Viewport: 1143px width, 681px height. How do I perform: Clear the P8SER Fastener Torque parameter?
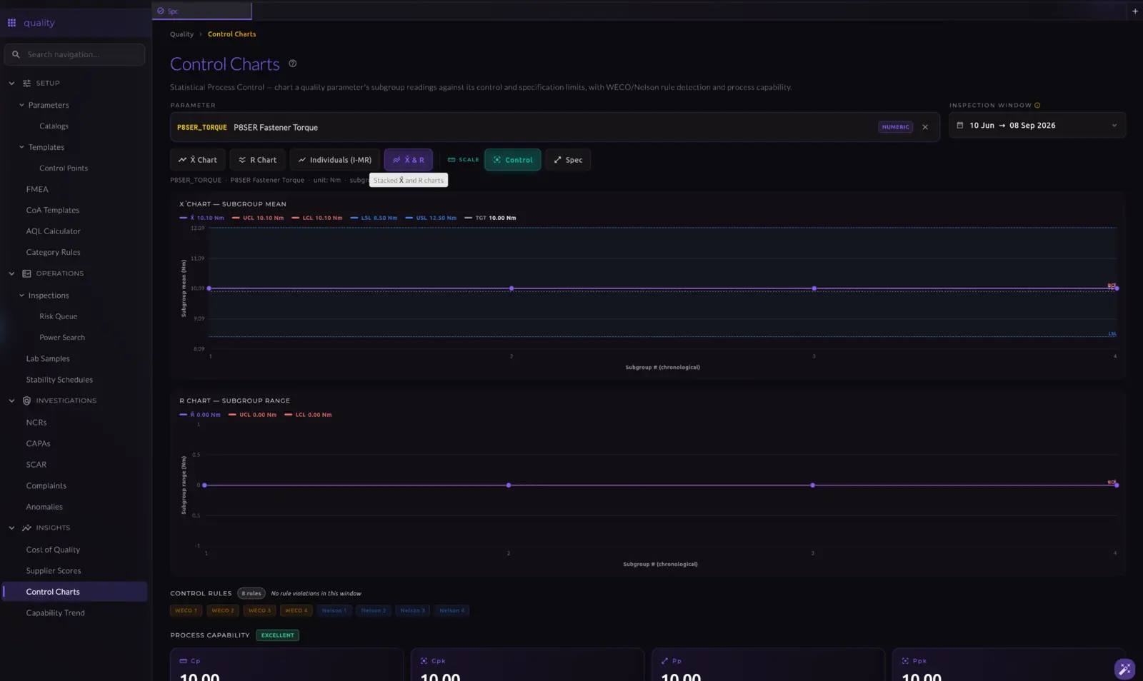tap(925, 127)
